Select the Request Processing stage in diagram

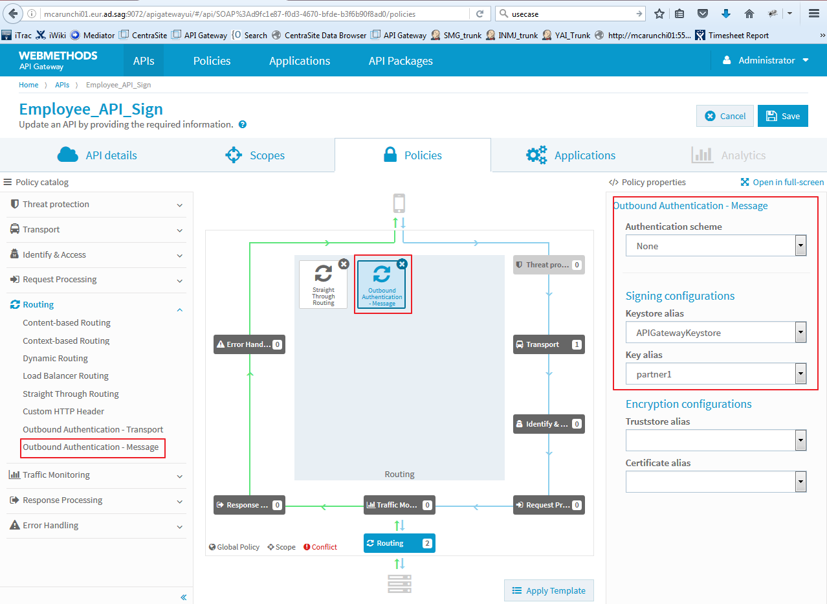549,505
